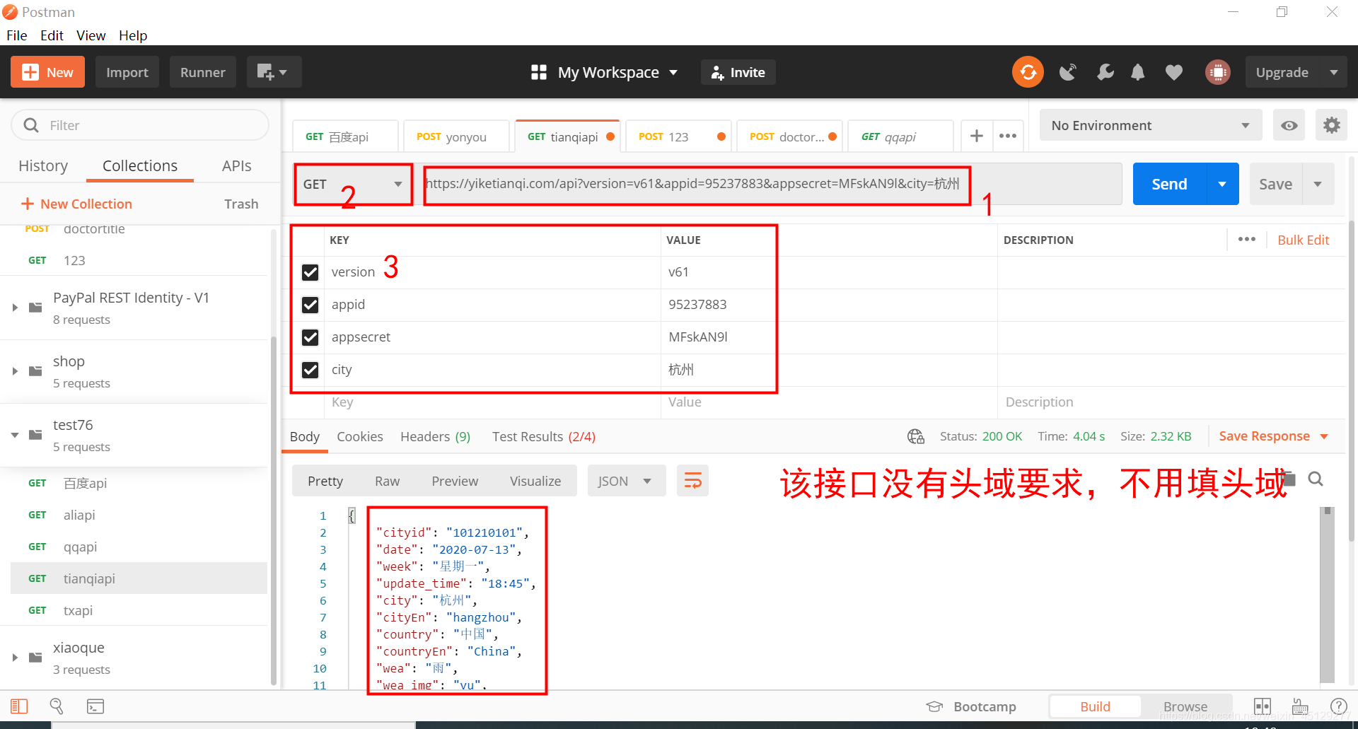Open the No Environment dropdown
1358x729 pixels.
tap(1151, 125)
